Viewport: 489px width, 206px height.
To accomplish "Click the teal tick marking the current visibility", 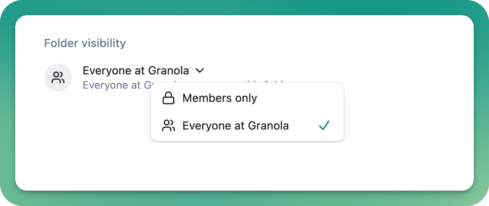I will 324,125.
